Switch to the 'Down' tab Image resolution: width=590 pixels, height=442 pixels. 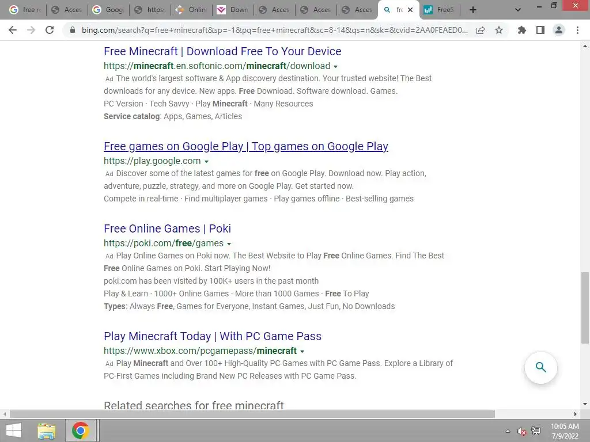pyautogui.click(x=233, y=10)
